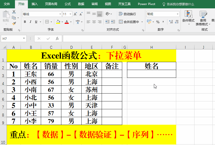
Task: Switch to the 数据 ribbon tab
Action: tap(81, 4)
